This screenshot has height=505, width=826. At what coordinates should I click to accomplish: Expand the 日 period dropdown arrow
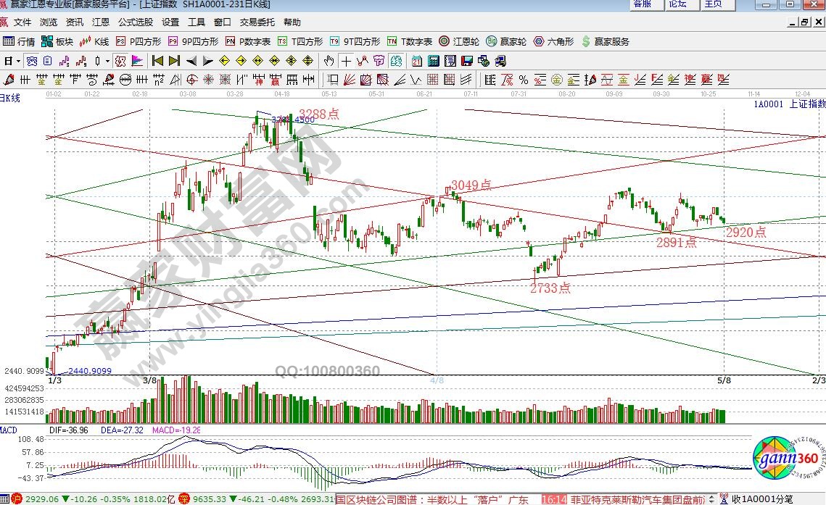pyautogui.click(x=17, y=61)
